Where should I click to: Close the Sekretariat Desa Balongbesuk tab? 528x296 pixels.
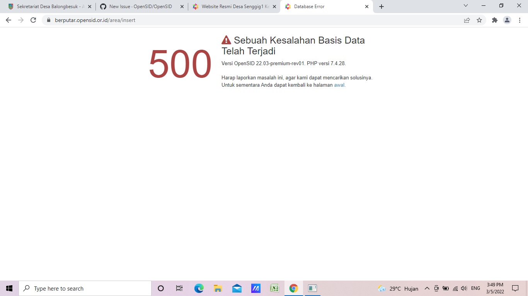coord(90,7)
